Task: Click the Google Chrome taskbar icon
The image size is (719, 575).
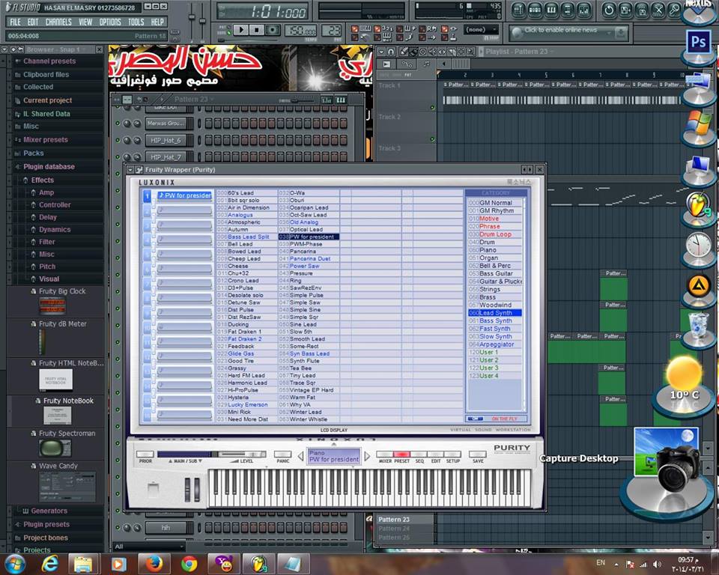Action: 189,563
